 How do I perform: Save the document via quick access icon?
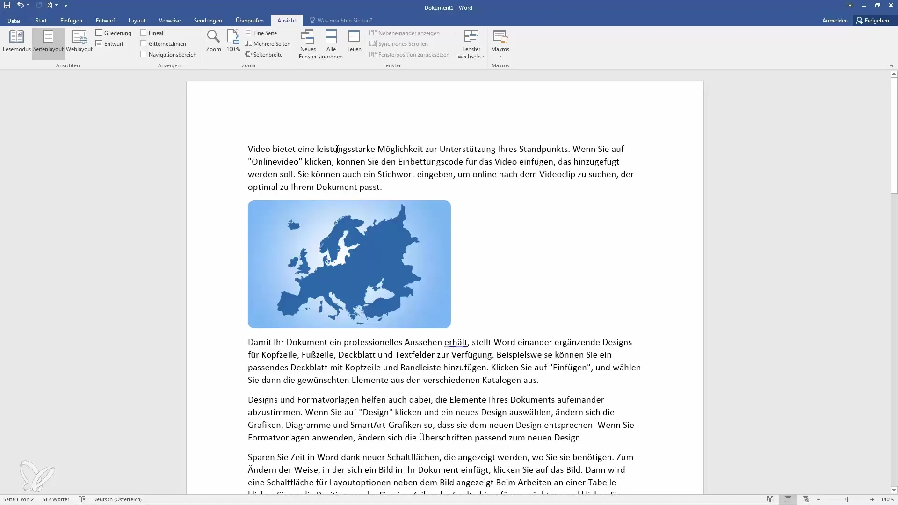[x=7, y=5]
